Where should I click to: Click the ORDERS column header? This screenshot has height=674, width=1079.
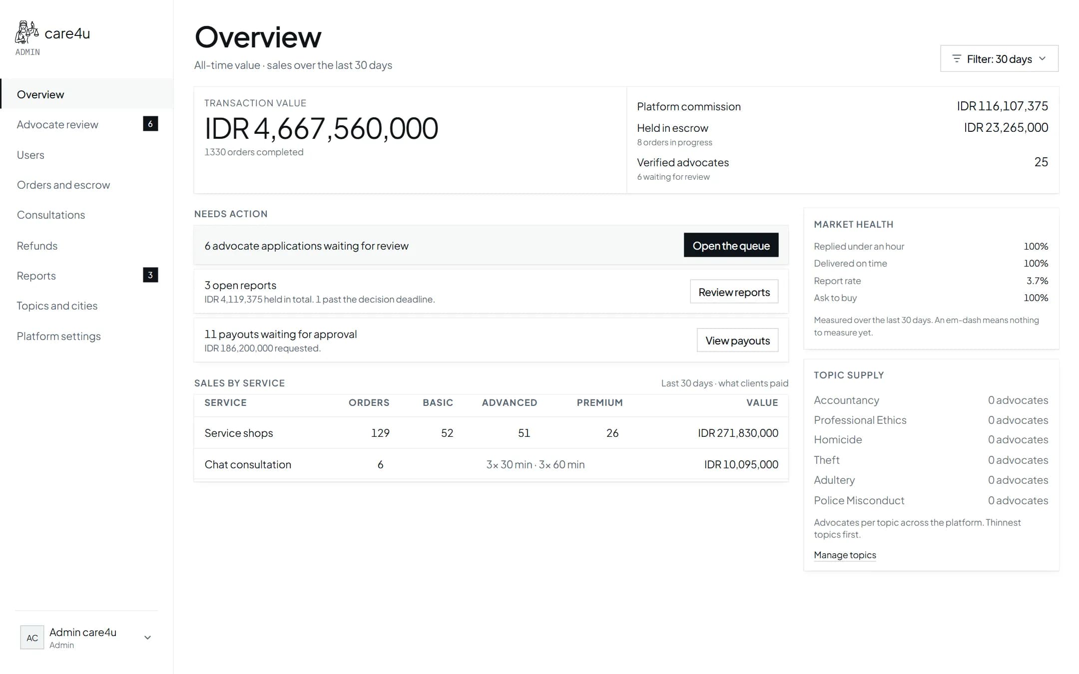point(369,402)
